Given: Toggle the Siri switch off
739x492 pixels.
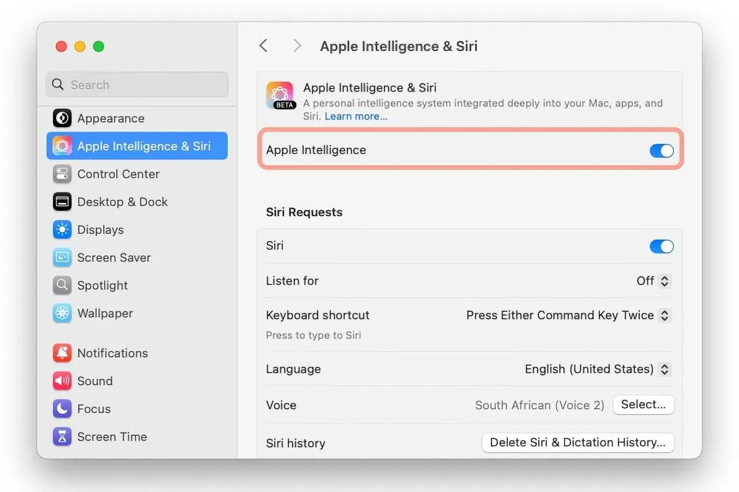Looking at the screenshot, I should point(661,247).
